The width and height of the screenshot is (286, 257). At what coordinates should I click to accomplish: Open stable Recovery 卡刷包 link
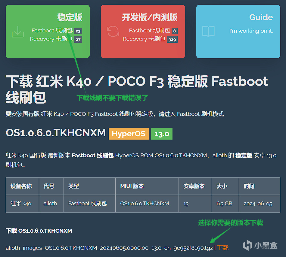coord(51,39)
